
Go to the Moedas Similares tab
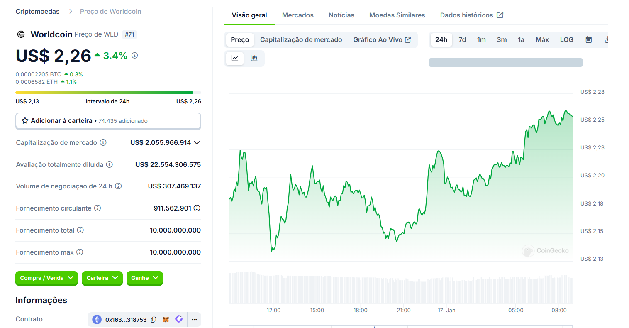397,15
